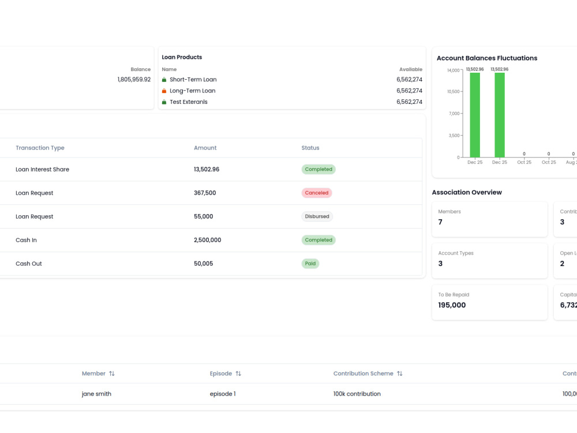Click the Completed badge for Cash In
Screen dimensions: 577x433
tap(319, 240)
